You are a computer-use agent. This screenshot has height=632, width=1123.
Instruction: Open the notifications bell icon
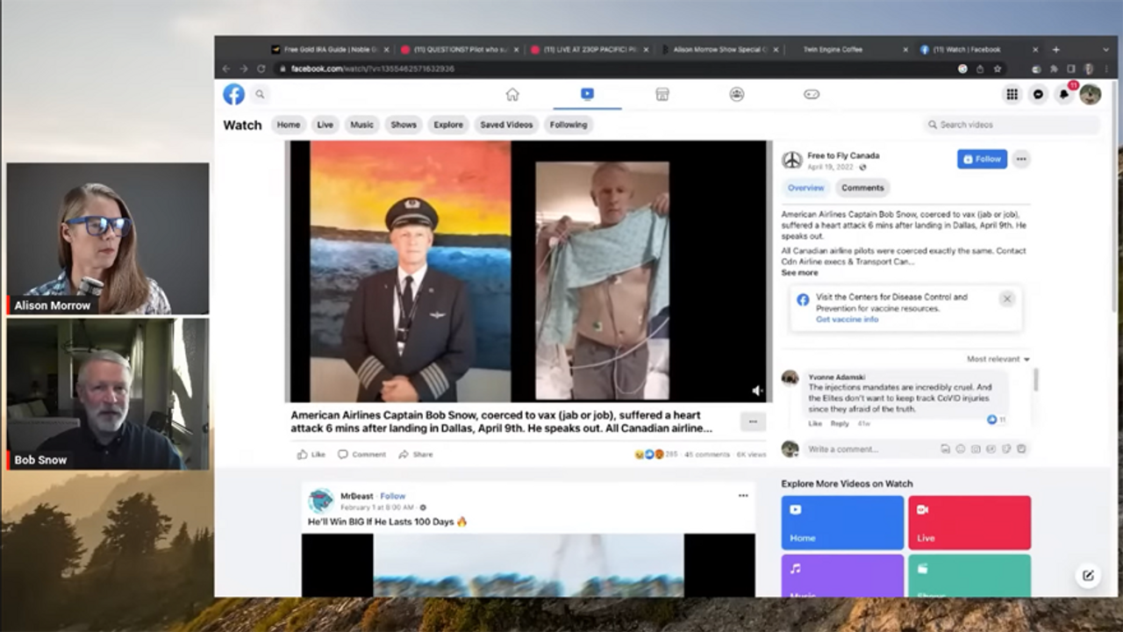pyautogui.click(x=1064, y=95)
